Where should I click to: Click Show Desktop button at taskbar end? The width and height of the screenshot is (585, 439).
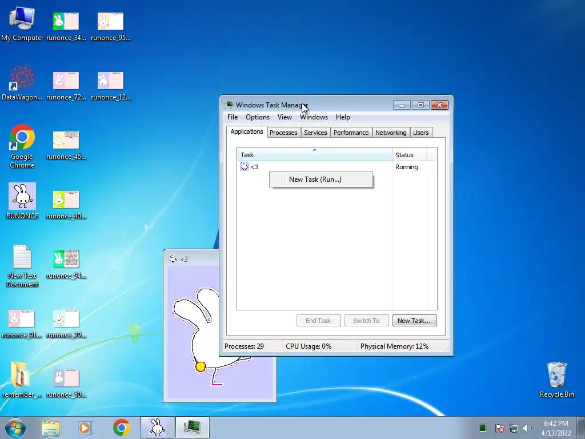(582, 428)
